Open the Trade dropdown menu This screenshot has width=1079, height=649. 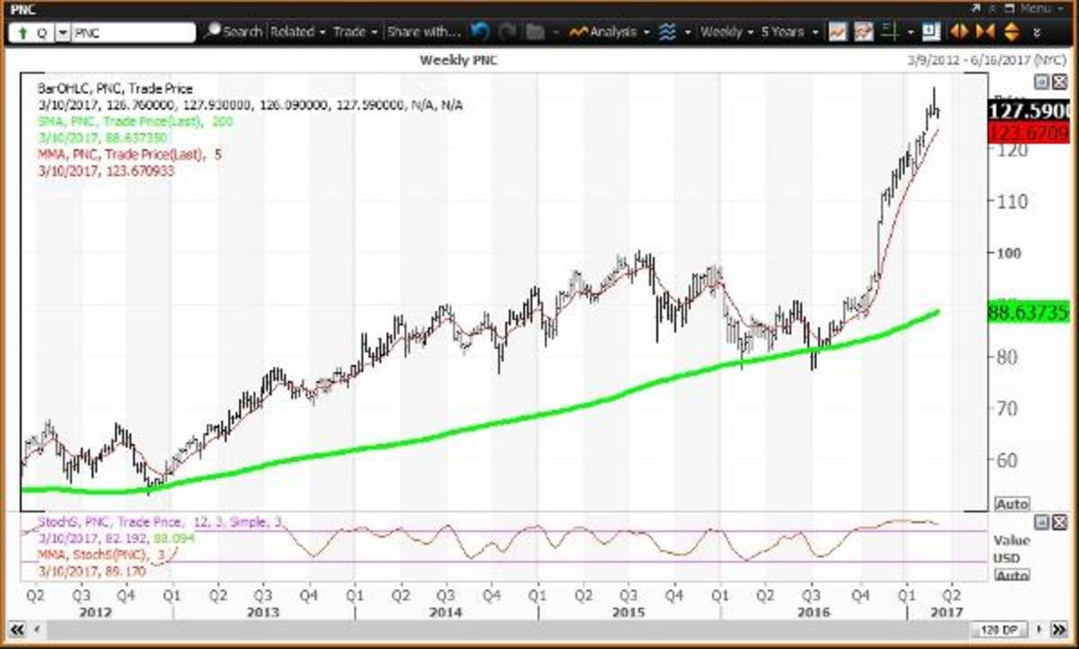tap(355, 31)
